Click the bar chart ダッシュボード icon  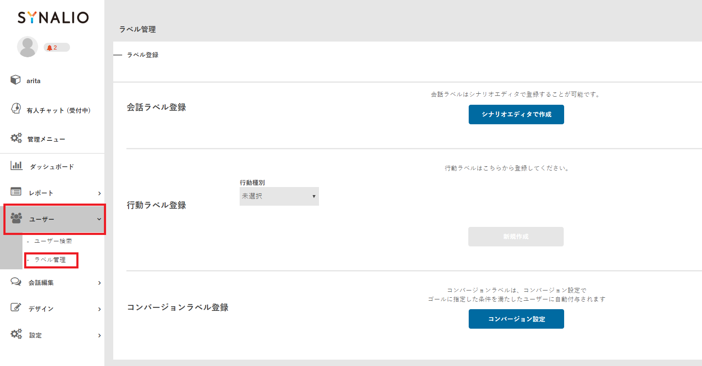click(x=17, y=165)
